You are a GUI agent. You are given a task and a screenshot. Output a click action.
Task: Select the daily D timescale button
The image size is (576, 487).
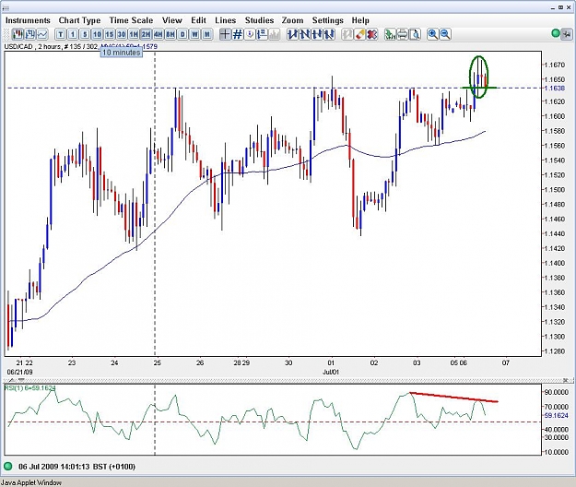[182, 34]
